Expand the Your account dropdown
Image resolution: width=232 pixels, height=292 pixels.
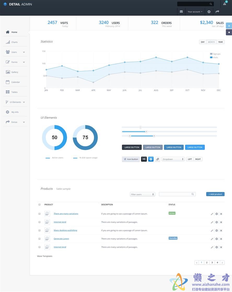pos(195,12)
